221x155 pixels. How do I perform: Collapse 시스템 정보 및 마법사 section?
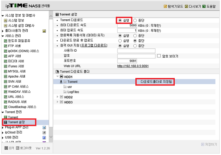point(3,16)
